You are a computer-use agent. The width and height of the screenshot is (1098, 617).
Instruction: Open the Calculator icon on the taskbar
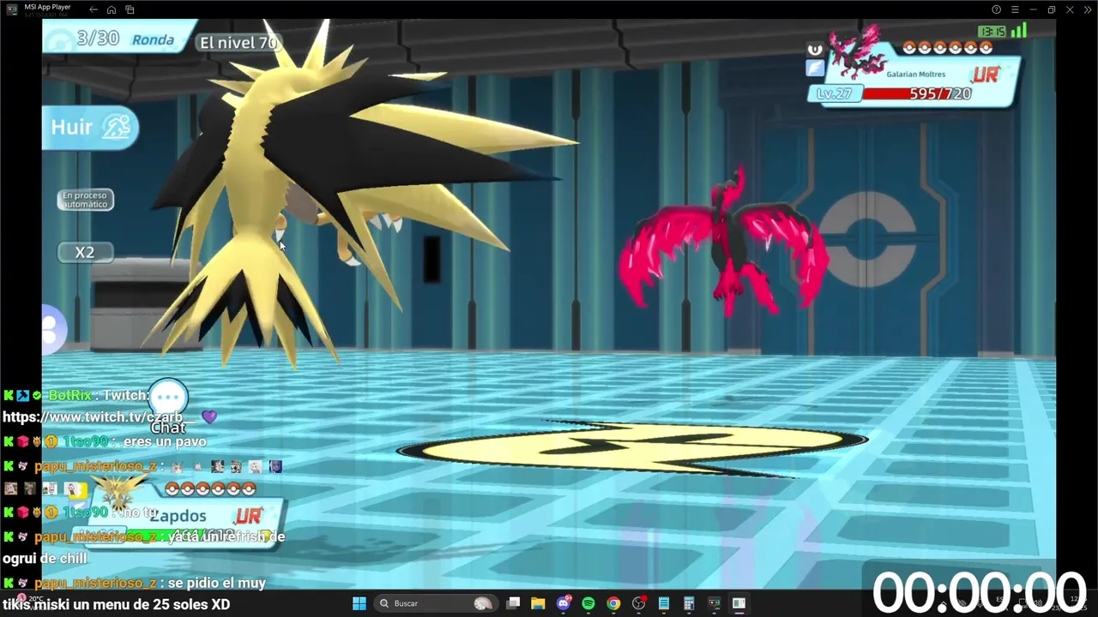(x=689, y=603)
